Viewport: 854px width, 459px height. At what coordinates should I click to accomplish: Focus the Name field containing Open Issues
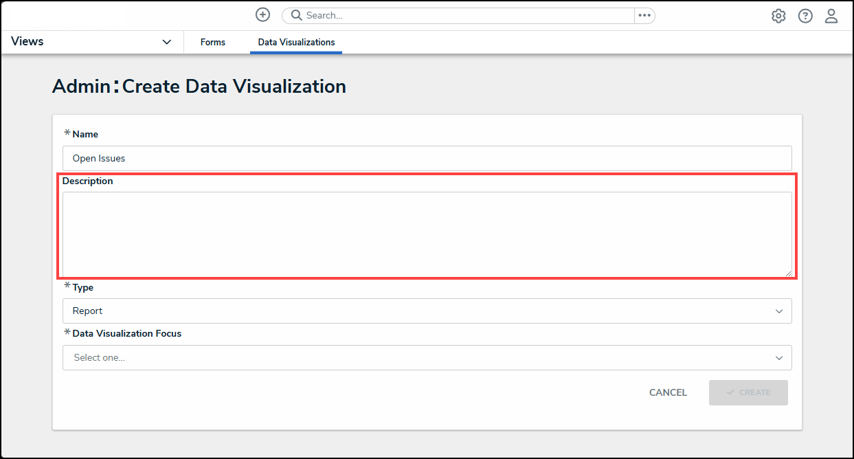427,158
